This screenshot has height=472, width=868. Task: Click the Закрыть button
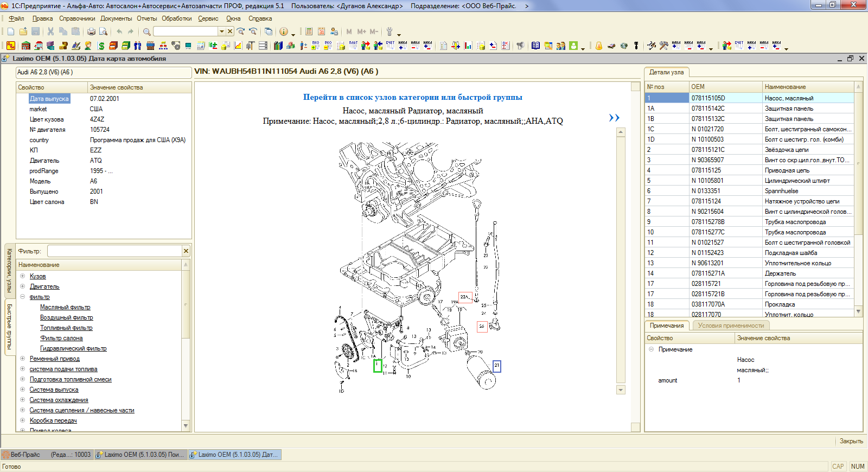click(x=851, y=441)
